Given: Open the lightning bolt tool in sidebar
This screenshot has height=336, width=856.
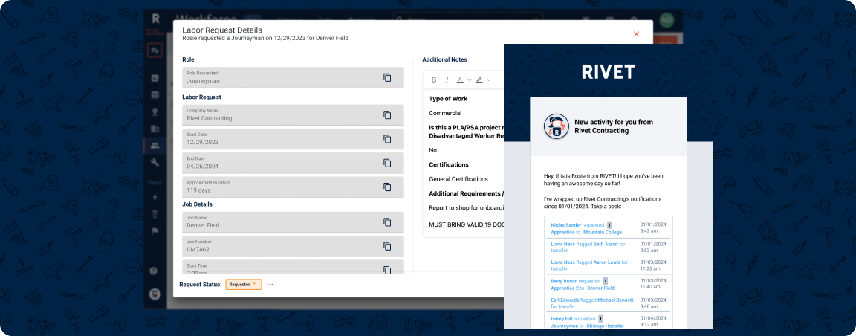Looking at the screenshot, I should point(155,197).
